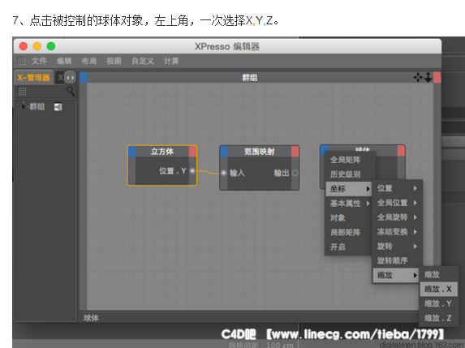The width and height of the screenshot is (465, 348).
Task: Open the 自定义 menu
Action: click(143, 61)
